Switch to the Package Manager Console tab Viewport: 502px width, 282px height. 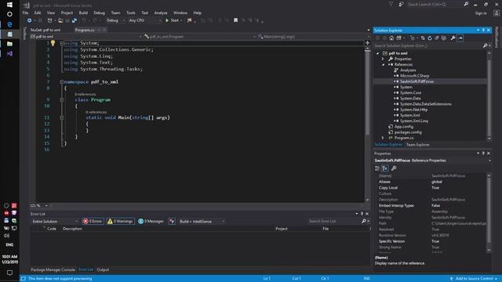click(x=53, y=269)
